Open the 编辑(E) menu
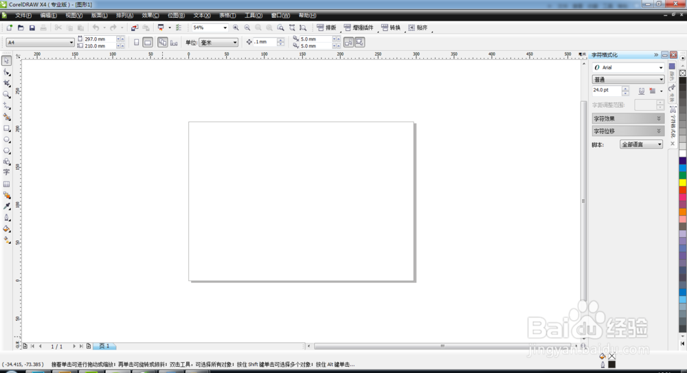Screen dimensions: 687x373 [x=49, y=15]
